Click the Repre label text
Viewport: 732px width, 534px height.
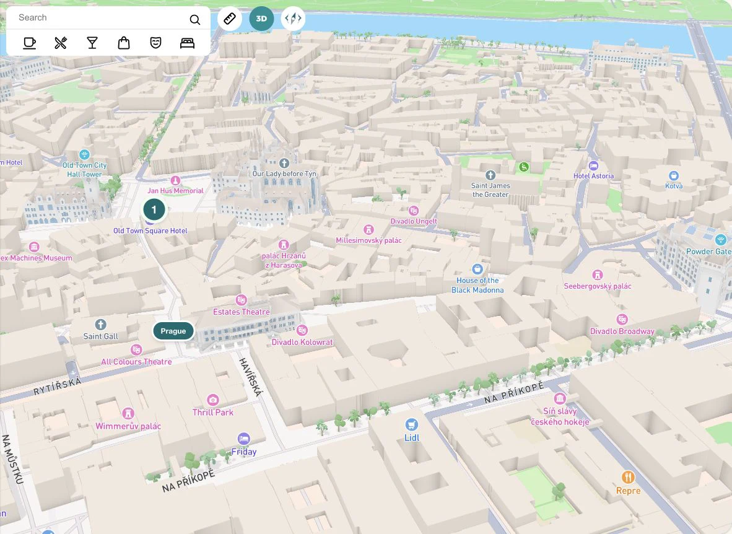coord(629,491)
